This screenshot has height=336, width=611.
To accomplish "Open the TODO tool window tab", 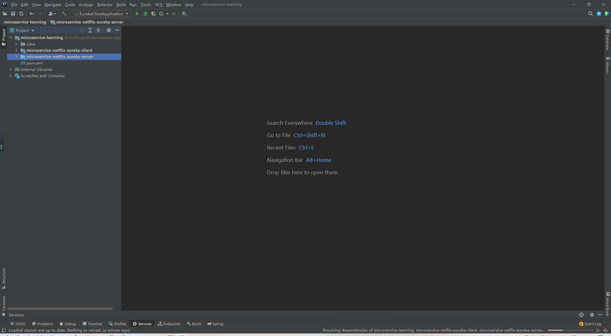I will pos(18,324).
